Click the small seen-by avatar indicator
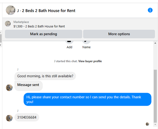158x129 pixels. click(x=147, y=124)
